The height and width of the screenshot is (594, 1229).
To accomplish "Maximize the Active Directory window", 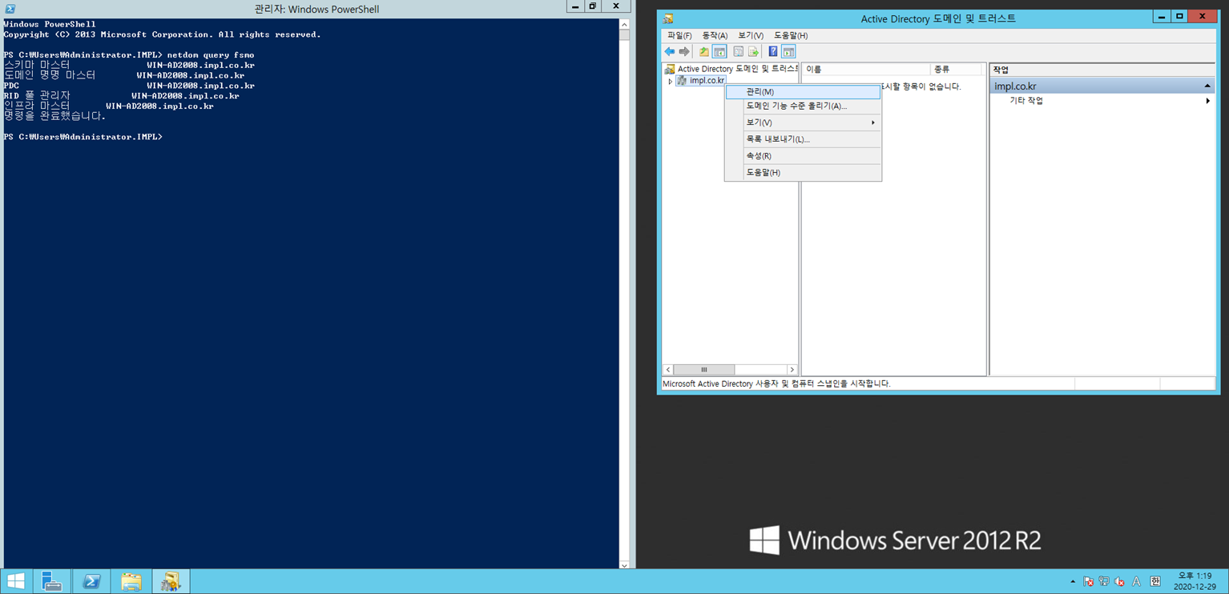I will pyautogui.click(x=1179, y=16).
